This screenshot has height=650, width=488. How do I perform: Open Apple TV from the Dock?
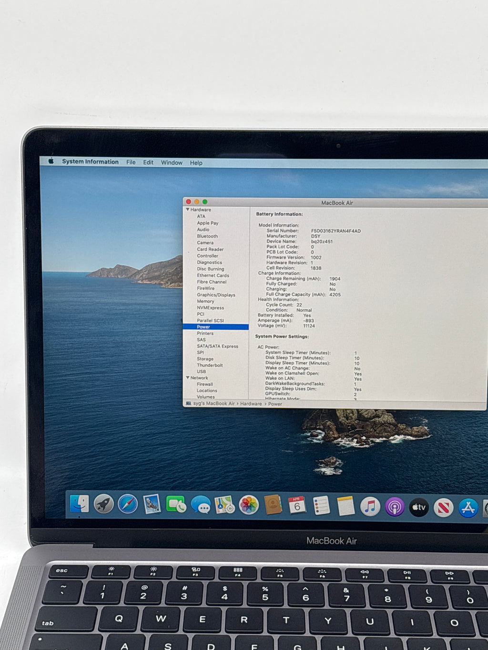419,508
